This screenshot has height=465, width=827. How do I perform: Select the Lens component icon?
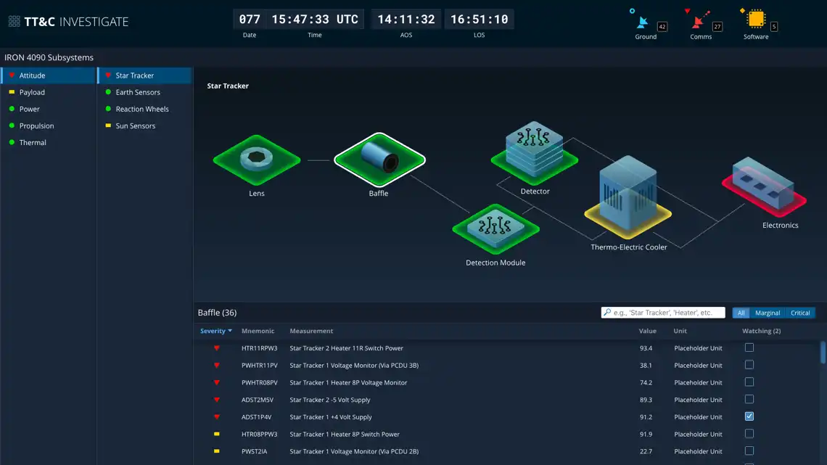(x=257, y=160)
